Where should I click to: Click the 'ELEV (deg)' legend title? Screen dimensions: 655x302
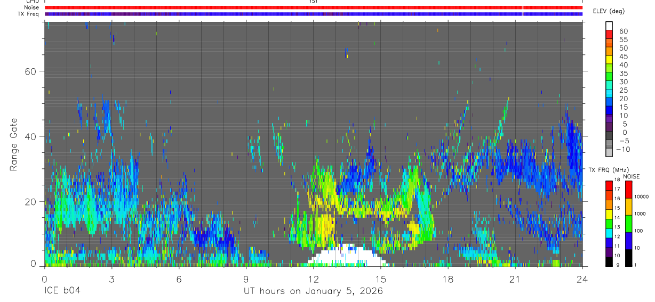tap(609, 12)
